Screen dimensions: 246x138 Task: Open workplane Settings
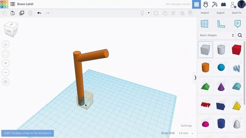coord(186,126)
